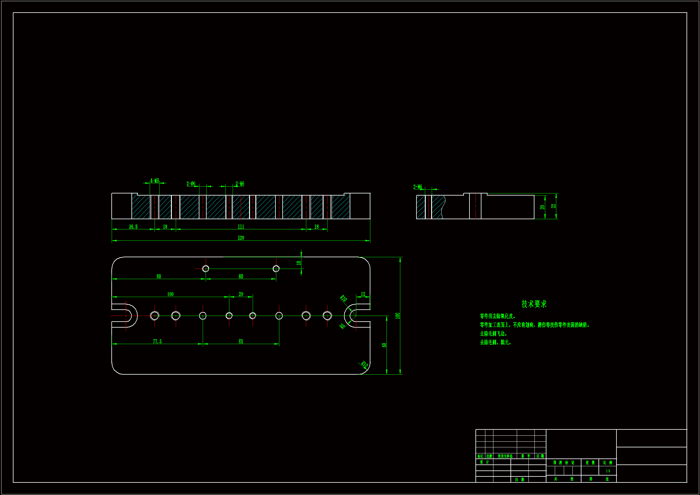Select the 4-M8 hole annotation label
The width and height of the screenshot is (700, 495).
click(x=154, y=181)
